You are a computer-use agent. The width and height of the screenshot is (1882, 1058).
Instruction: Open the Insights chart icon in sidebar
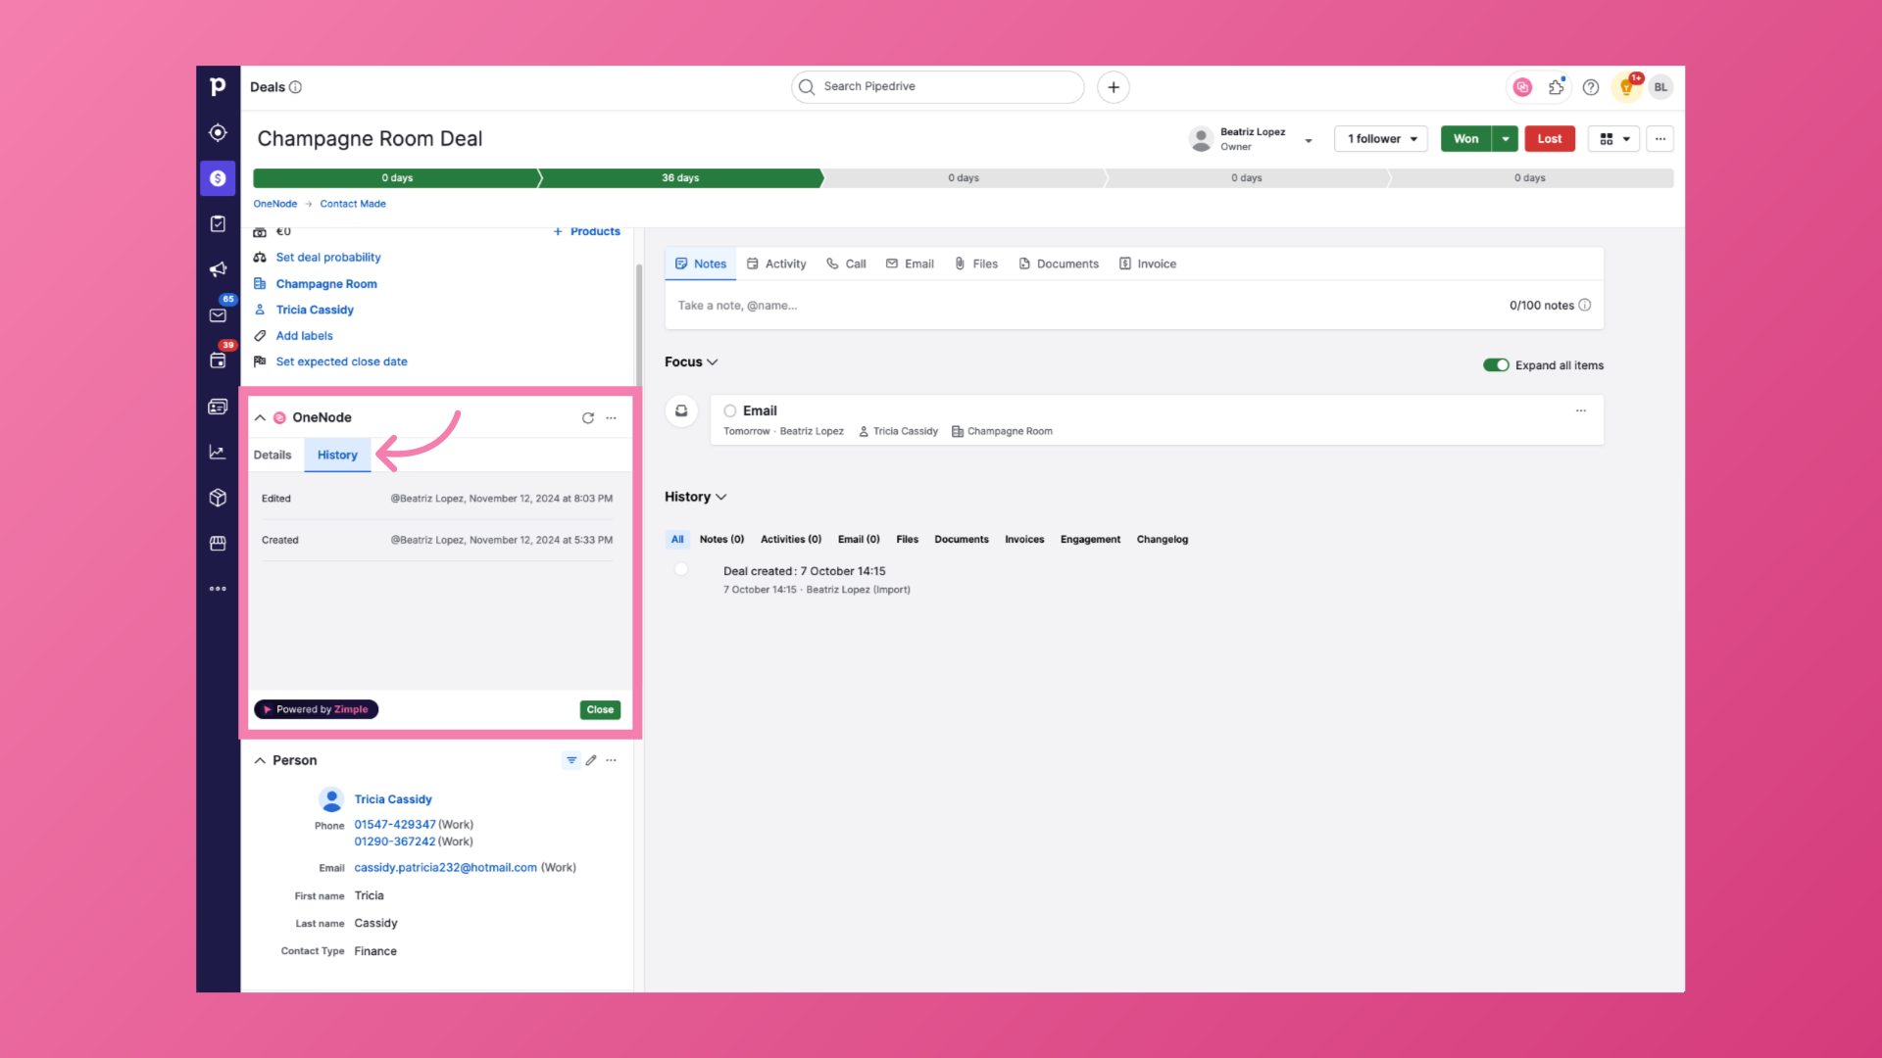[x=218, y=452]
